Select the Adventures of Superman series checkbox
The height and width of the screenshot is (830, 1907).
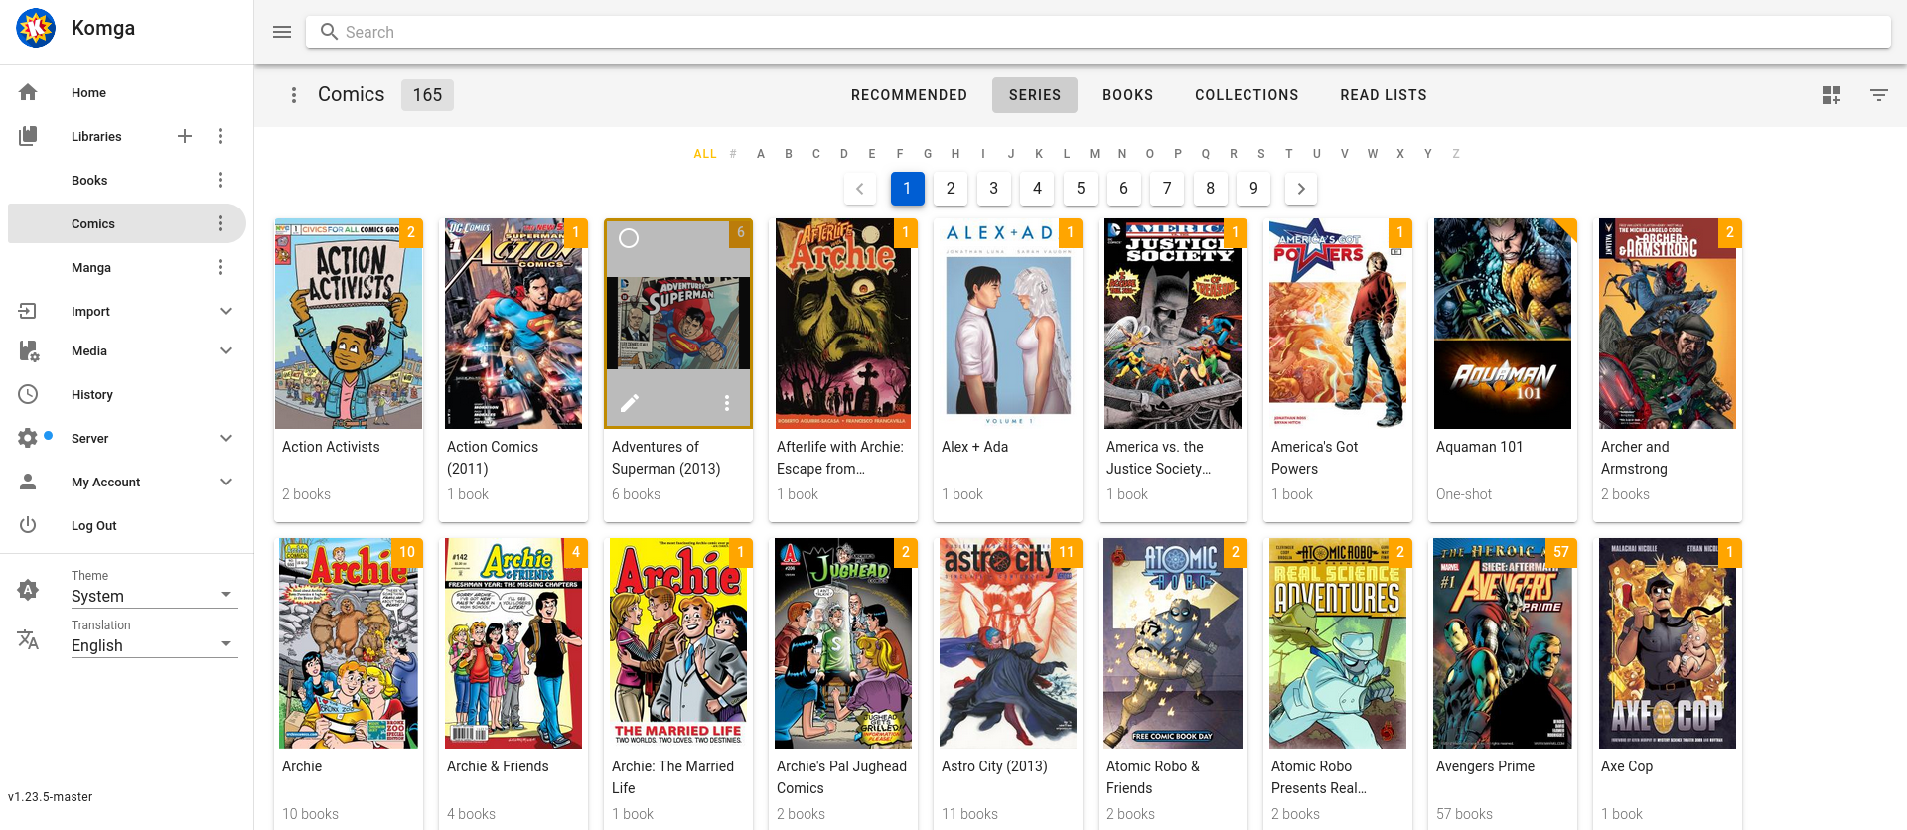coord(629,238)
